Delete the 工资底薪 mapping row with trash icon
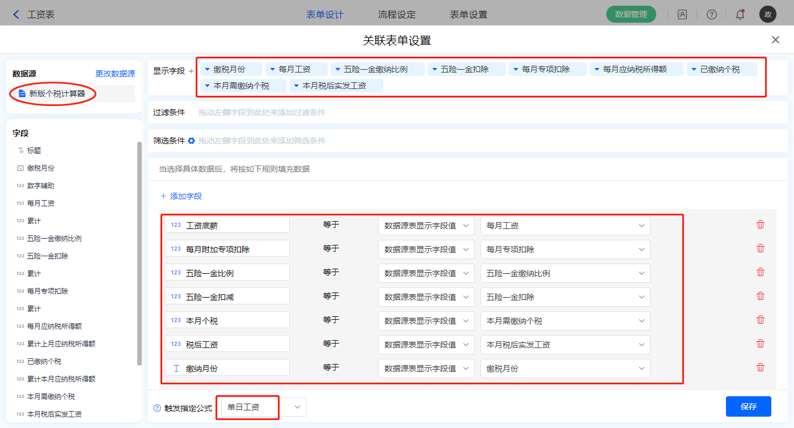The height and width of the screenshot is (428, 794). pyautogui.click(x=761, y=224)
